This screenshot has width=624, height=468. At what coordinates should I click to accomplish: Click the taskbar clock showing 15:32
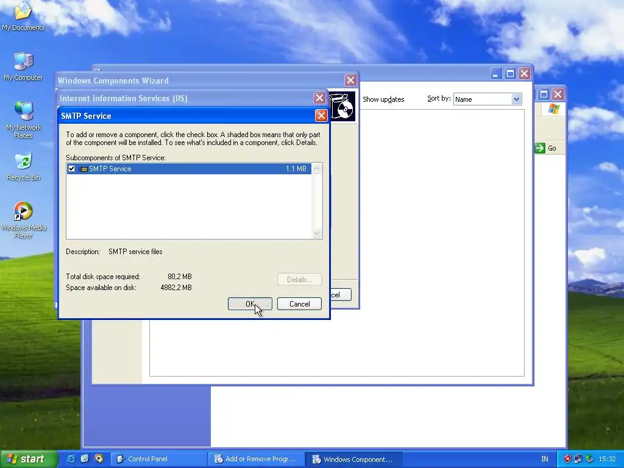coord(608,459)
